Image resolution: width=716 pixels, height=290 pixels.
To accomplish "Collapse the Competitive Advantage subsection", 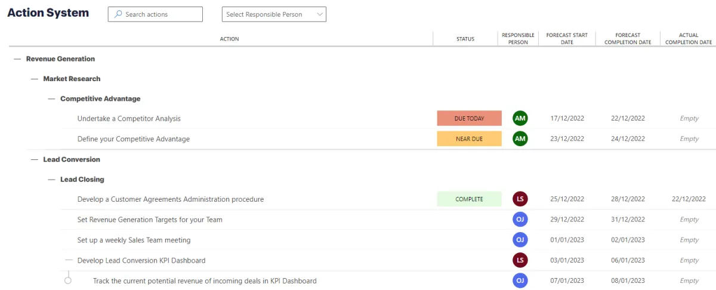I will [52, 98].
